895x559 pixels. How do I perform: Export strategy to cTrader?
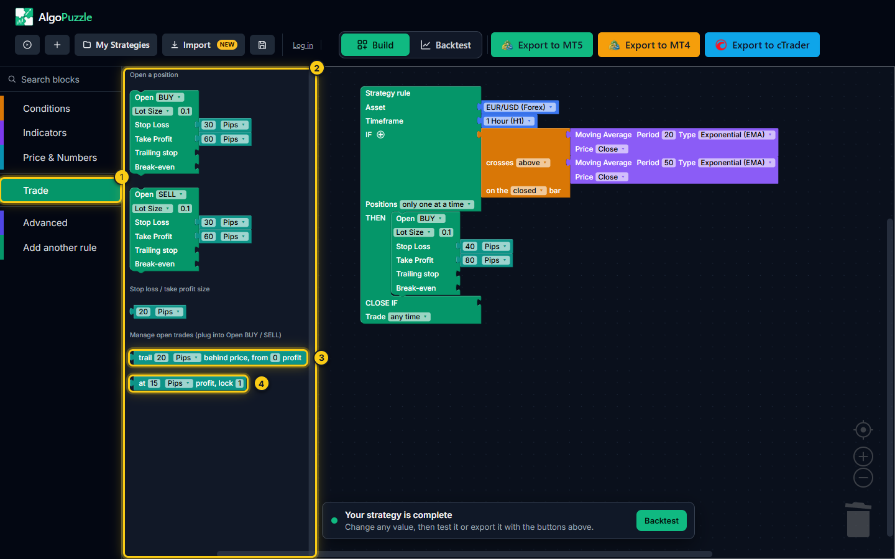coord(762,45)
